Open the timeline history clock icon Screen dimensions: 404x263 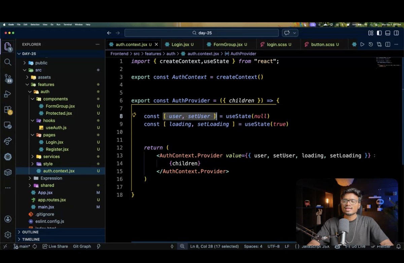click(x=371, y=44)
